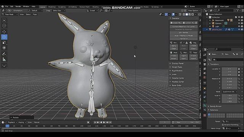
Task: Open the Bone properties tab
Action: point(205,105)
